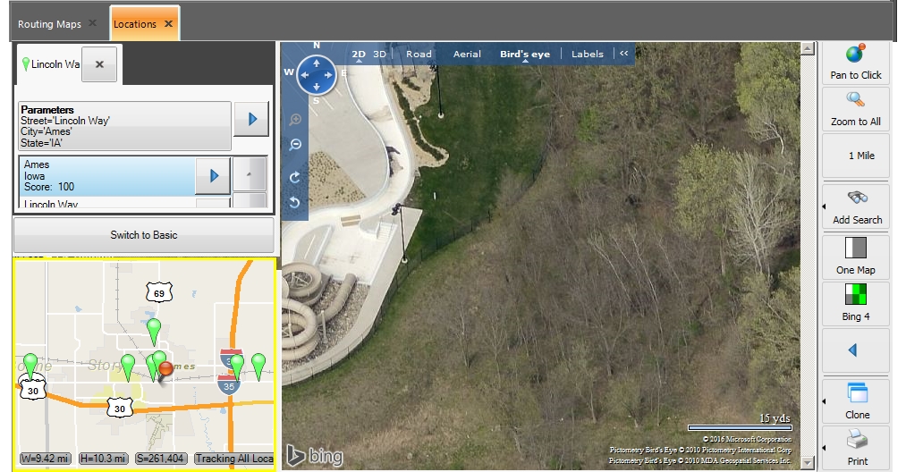Click the Pan to Click button
Viewport: 906px width, 472px height.
point(855,63)
